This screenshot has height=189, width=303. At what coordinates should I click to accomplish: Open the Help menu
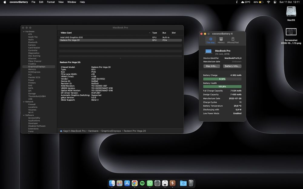(82, 2)
